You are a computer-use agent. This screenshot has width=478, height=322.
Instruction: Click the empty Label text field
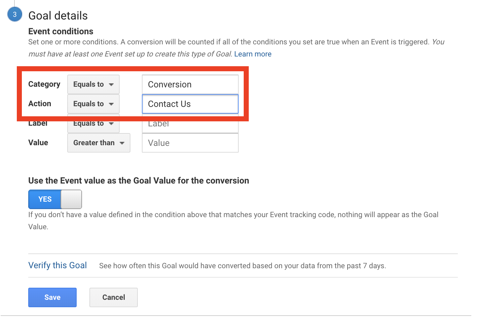pyautogui.click(x=190, y=125)
